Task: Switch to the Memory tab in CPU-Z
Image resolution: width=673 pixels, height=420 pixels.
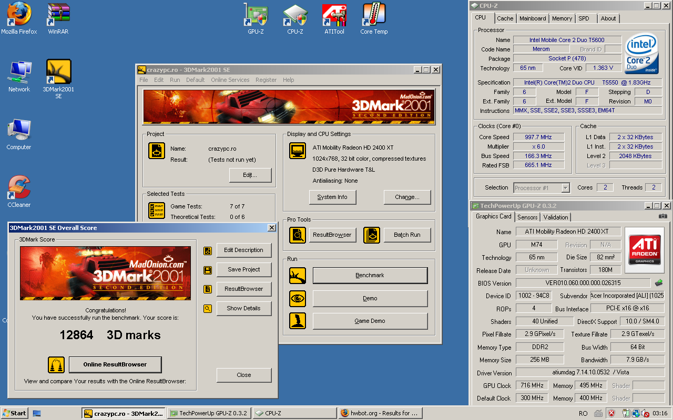Action: pos(562,18)
